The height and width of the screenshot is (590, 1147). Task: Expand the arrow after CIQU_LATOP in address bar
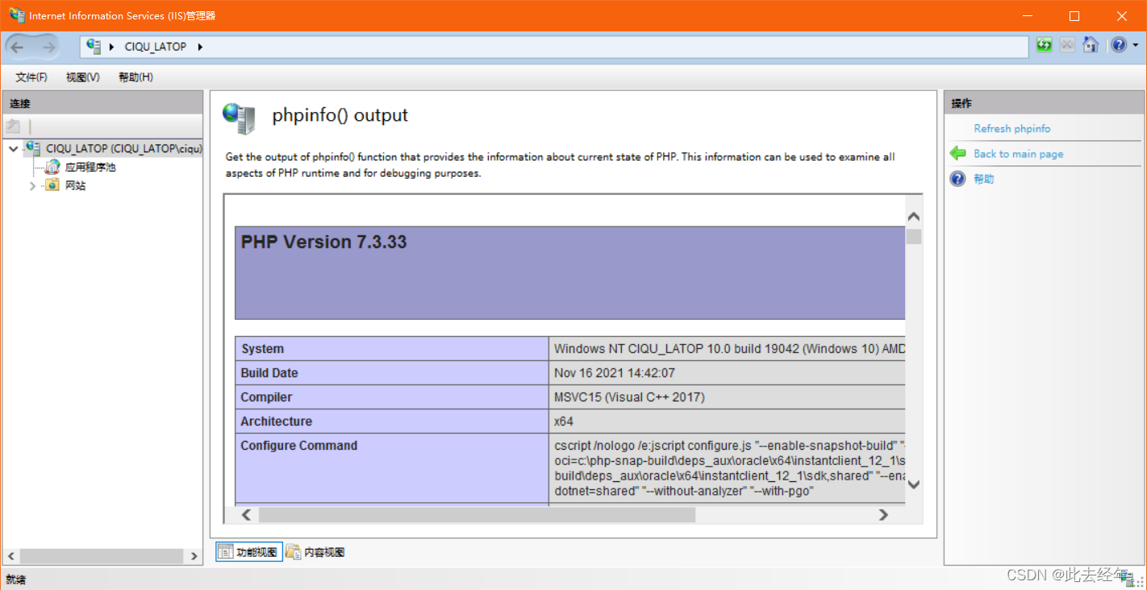(x=200, y=47)
